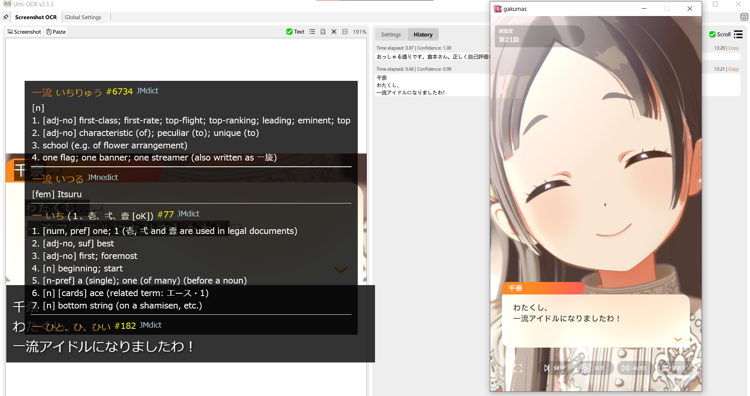Click the gakumas dialogue text box

pos(596,321)
